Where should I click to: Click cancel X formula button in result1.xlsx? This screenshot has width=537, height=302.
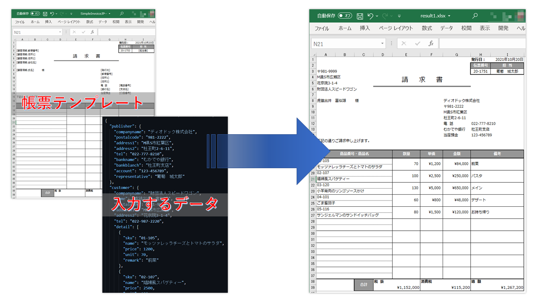pos(404,44)
